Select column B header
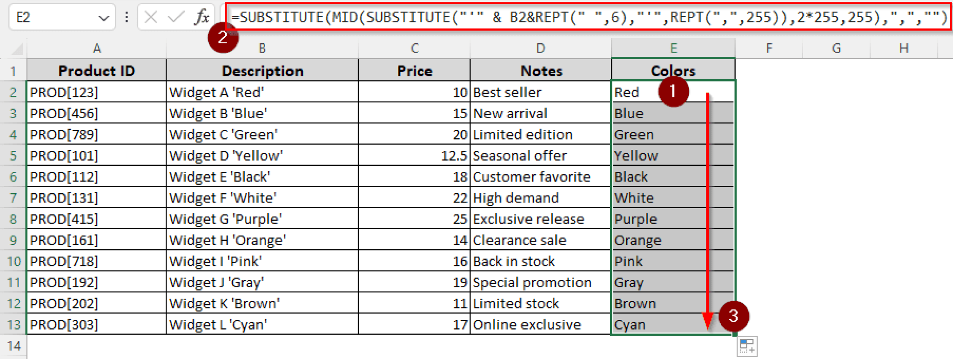 (262, 48)
